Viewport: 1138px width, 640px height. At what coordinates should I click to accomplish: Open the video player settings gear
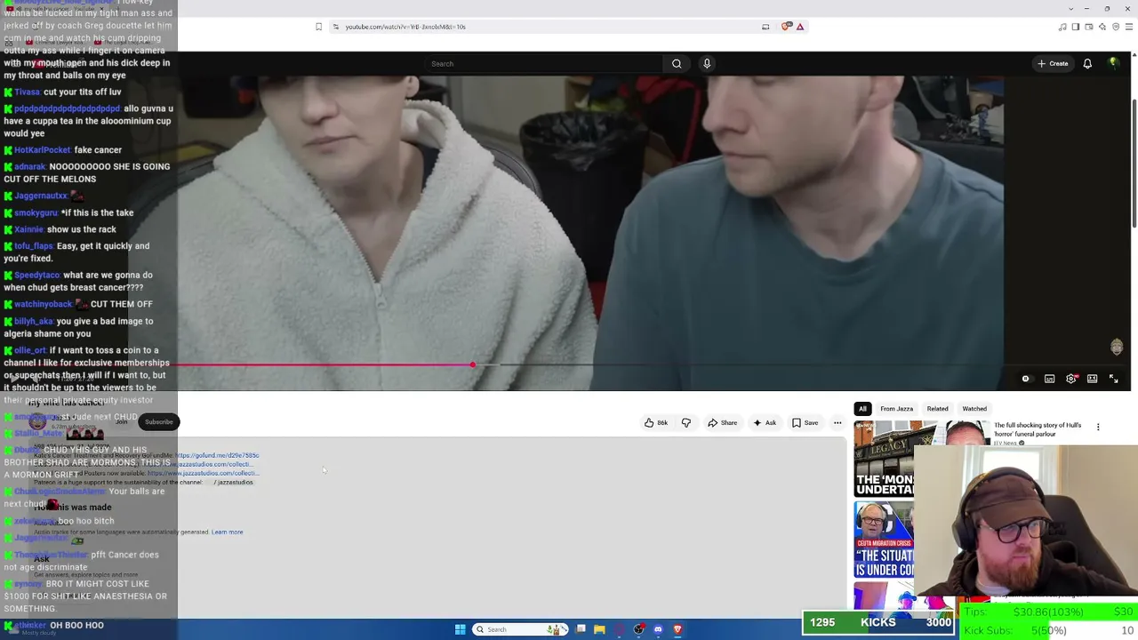click(1071, 379)
